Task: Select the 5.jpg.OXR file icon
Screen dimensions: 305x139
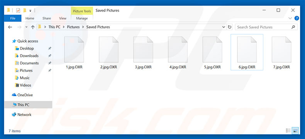Action: 212,50
